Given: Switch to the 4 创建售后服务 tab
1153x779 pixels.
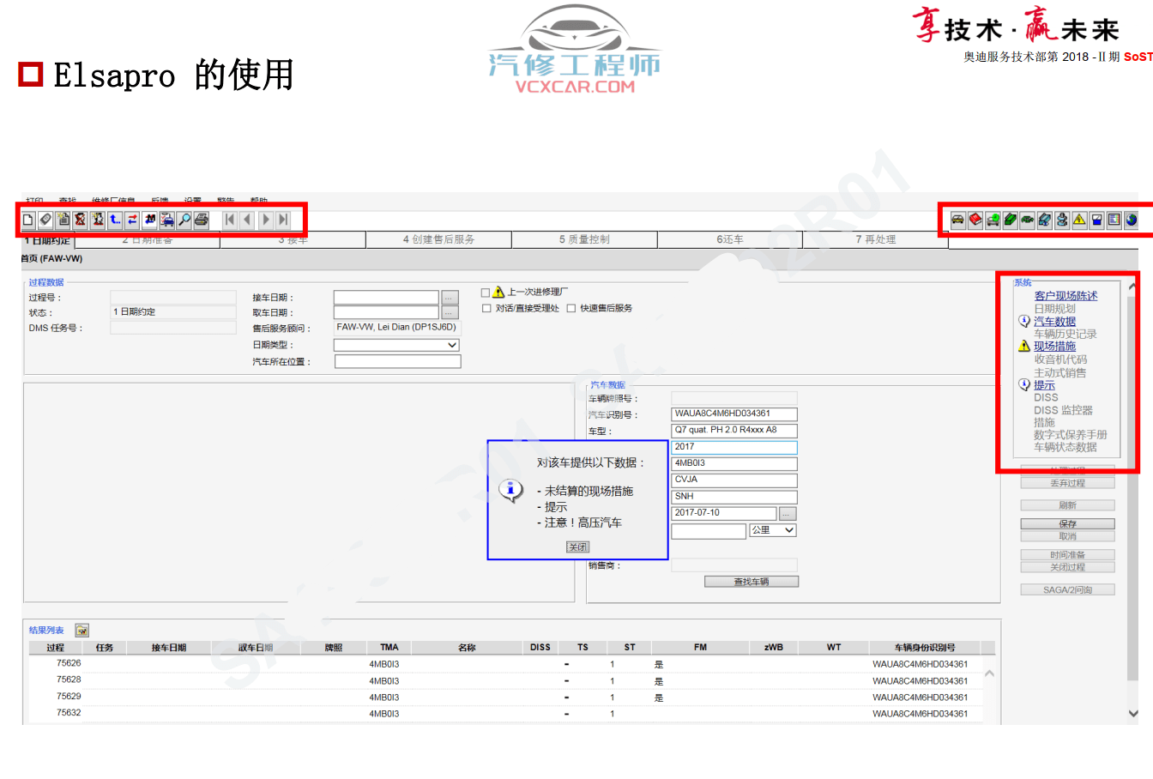Looking at the screenshot, I should click(438, 240).
